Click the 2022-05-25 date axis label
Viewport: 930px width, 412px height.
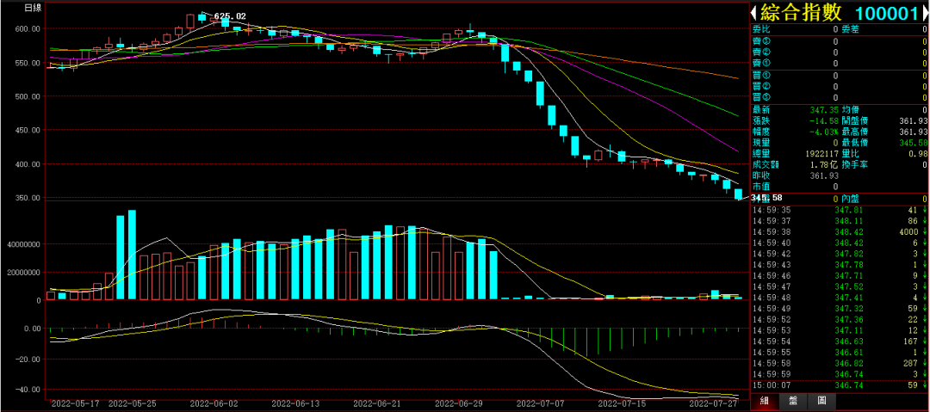(x=133, y=403)
